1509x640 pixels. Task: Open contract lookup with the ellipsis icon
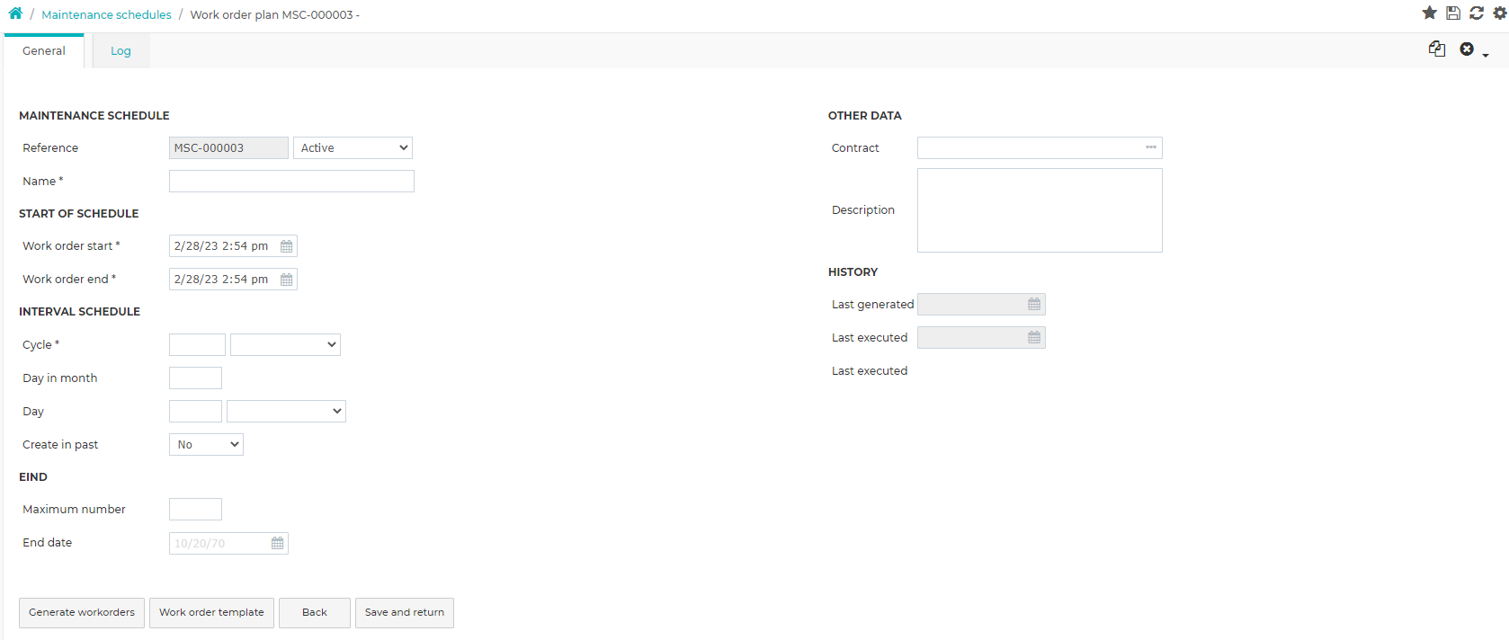click(x=1151, y=147)
